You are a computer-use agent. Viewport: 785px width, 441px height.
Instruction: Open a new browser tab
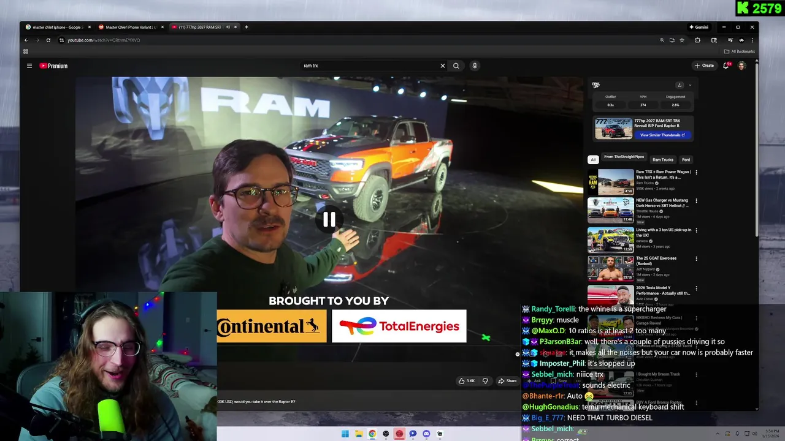(247, 27)
